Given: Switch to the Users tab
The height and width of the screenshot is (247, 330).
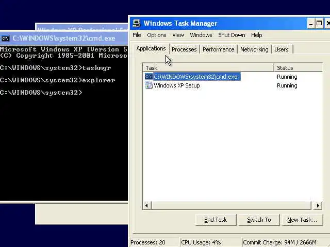Looking at the screenshot, I should coord(282,49).
